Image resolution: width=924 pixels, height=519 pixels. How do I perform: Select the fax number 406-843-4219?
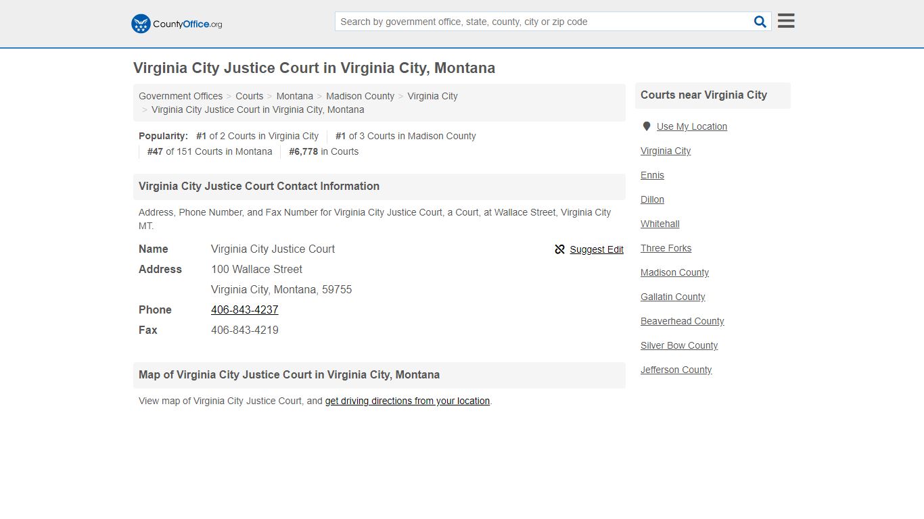pos(245,330)
